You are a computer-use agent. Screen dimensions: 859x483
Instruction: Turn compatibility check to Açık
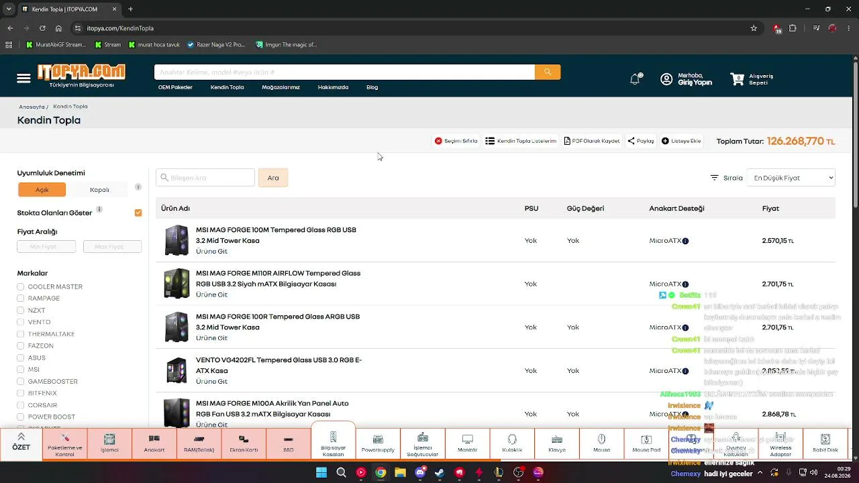click(42, 190)
